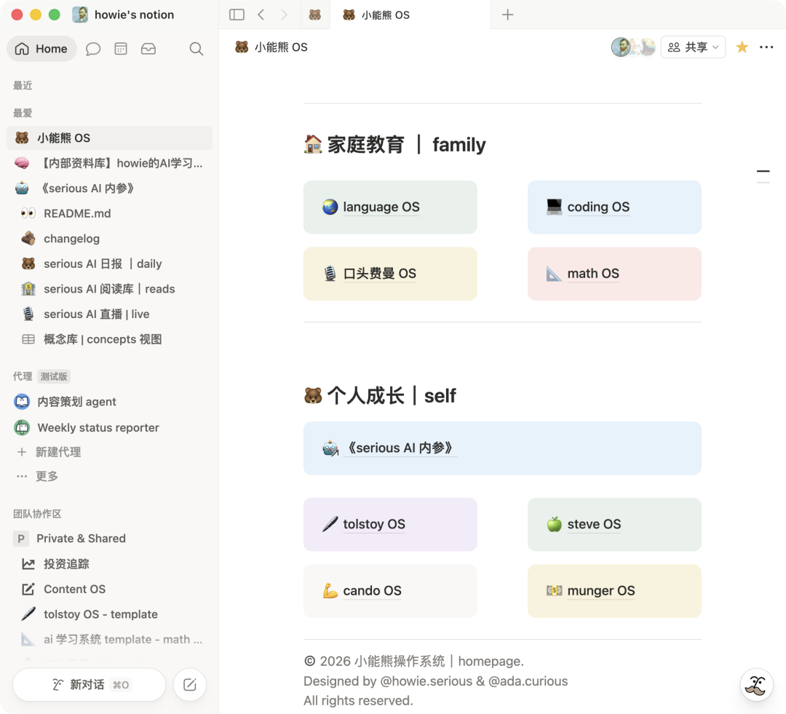786x714 pixels.
Task: Open serious AI 阅读库 | reads
Action: (109, 289)
